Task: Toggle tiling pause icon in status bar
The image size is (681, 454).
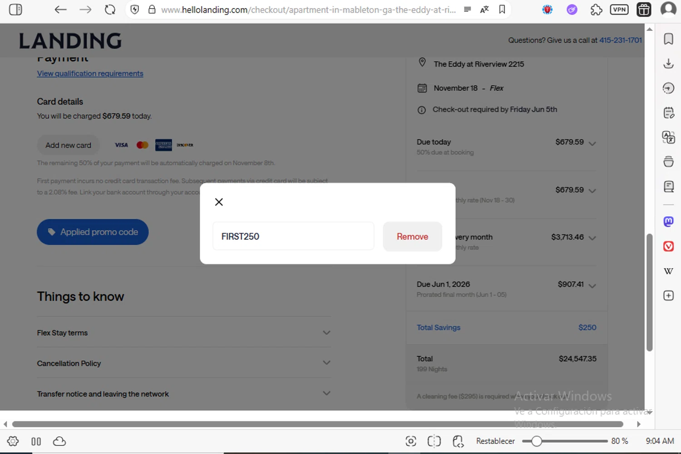Action: pyautogui.click(x=36, y=441)
